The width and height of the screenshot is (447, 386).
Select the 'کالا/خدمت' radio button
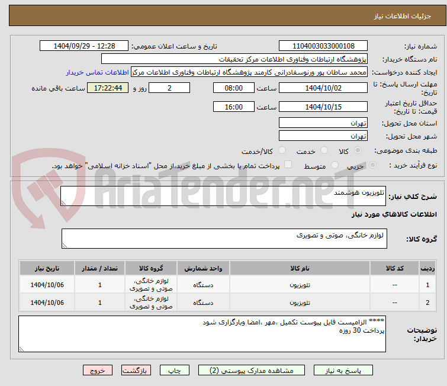coord(282,150)
